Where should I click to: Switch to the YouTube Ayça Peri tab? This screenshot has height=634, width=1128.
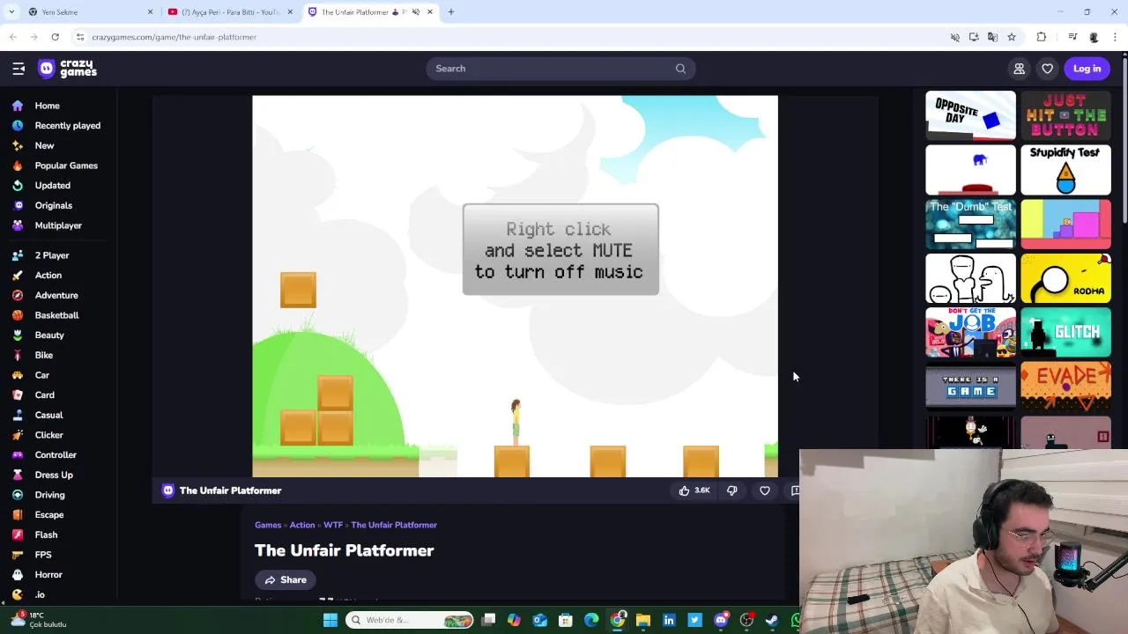tap(229, 11)
